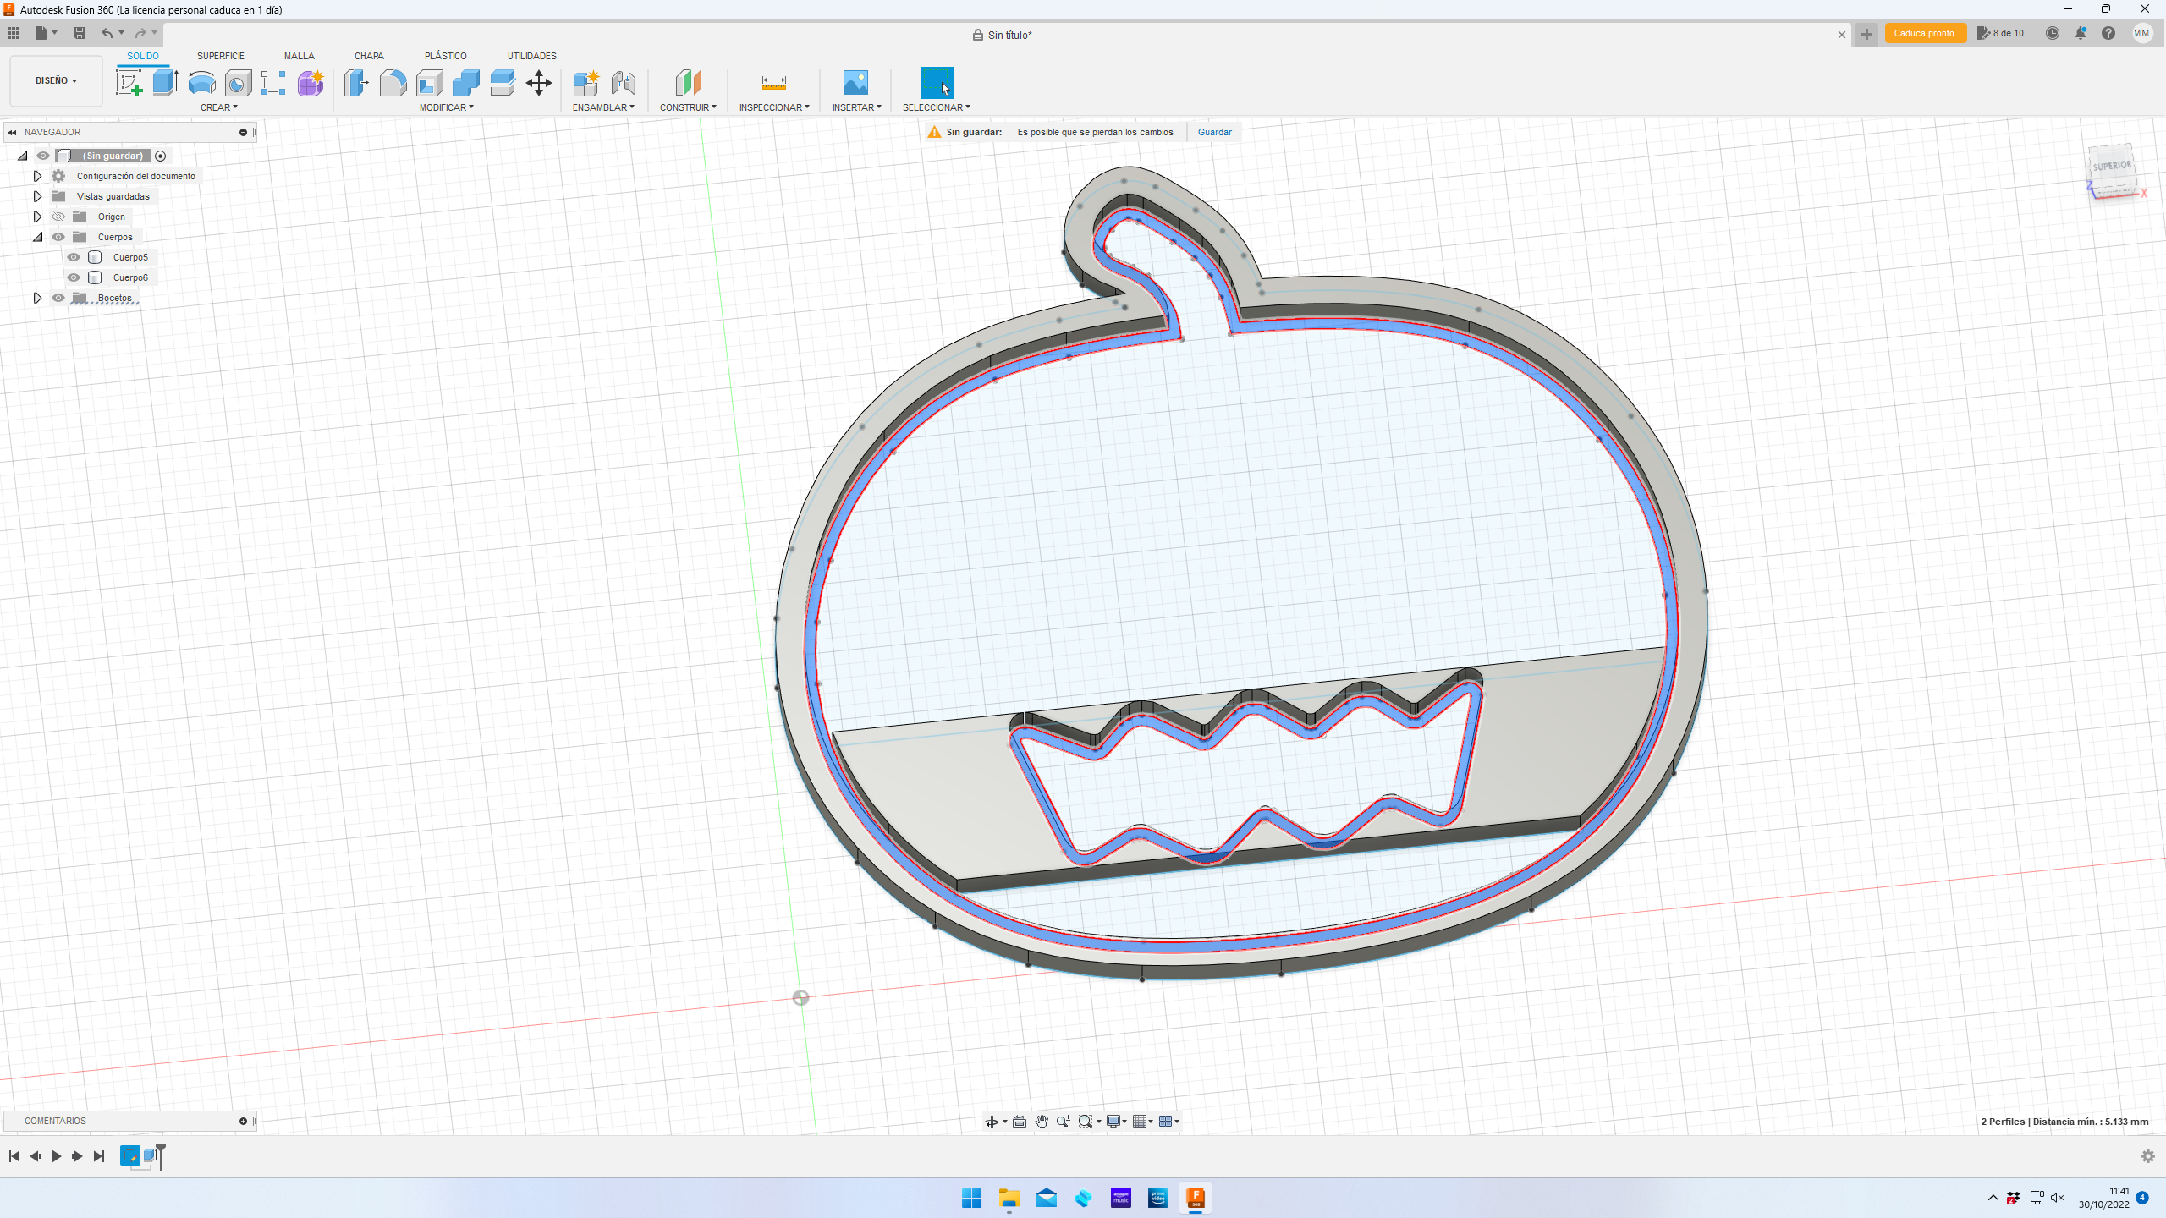The width and height of the screenshot is (2166, 1218).
Task: Click the Caduca pronto button
Action: click(1923, 34)
